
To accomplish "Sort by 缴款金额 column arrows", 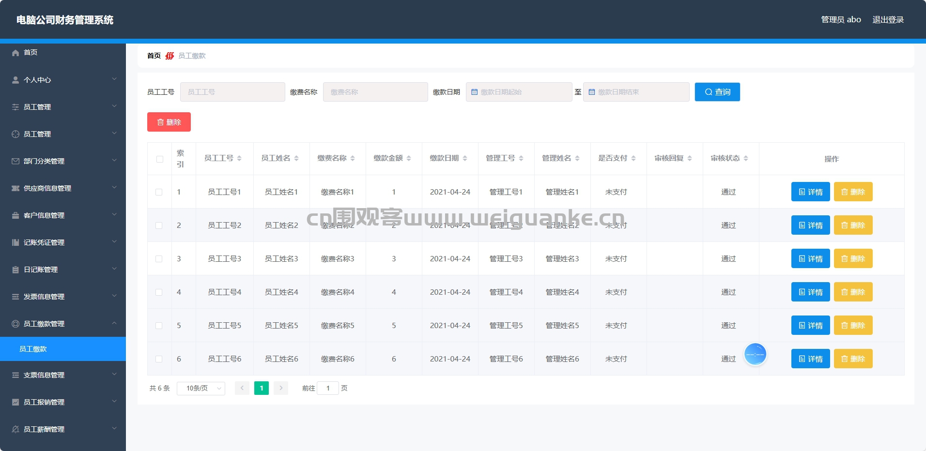I will point(409,158).
